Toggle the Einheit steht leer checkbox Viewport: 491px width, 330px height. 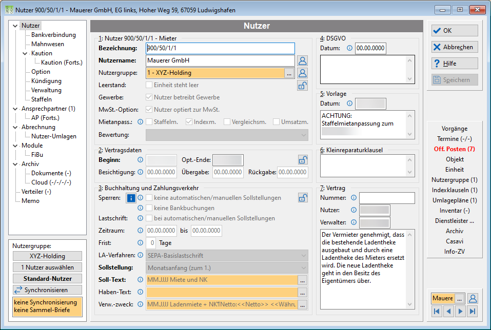pos(149,85)
